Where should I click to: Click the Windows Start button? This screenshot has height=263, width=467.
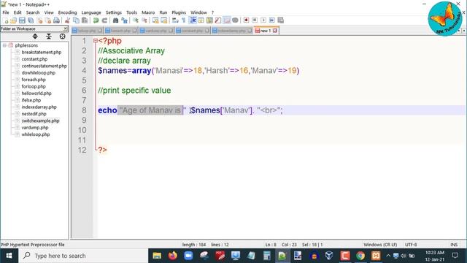tap(9, 256)
